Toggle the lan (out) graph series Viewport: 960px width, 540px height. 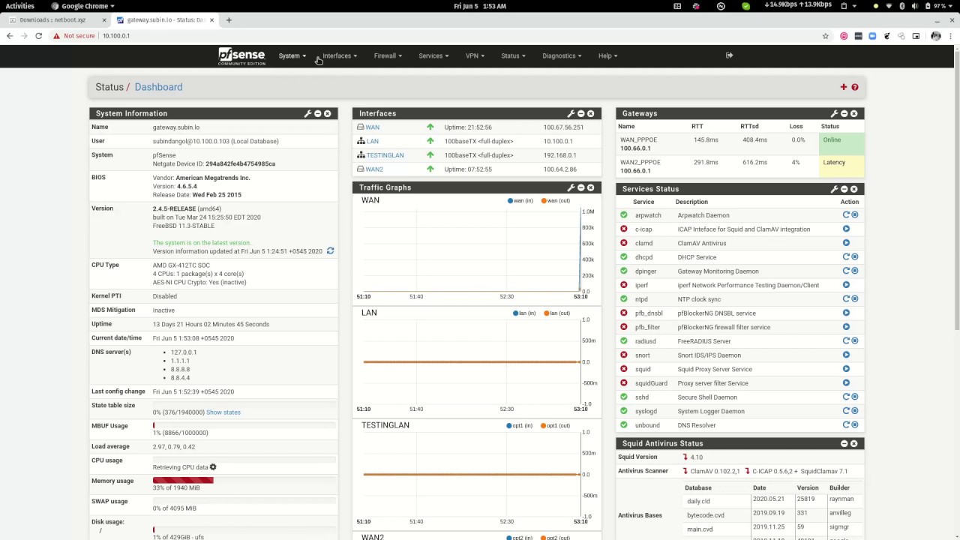[557, 313]
